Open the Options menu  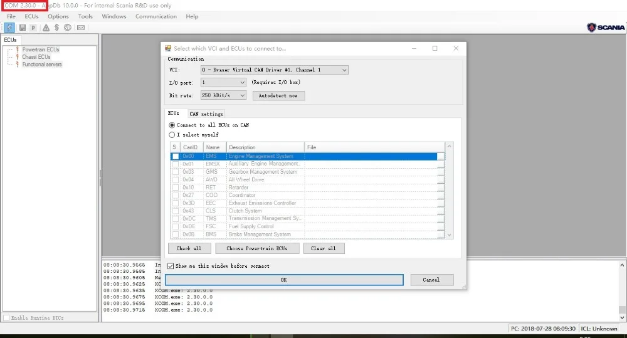point(58,16)
